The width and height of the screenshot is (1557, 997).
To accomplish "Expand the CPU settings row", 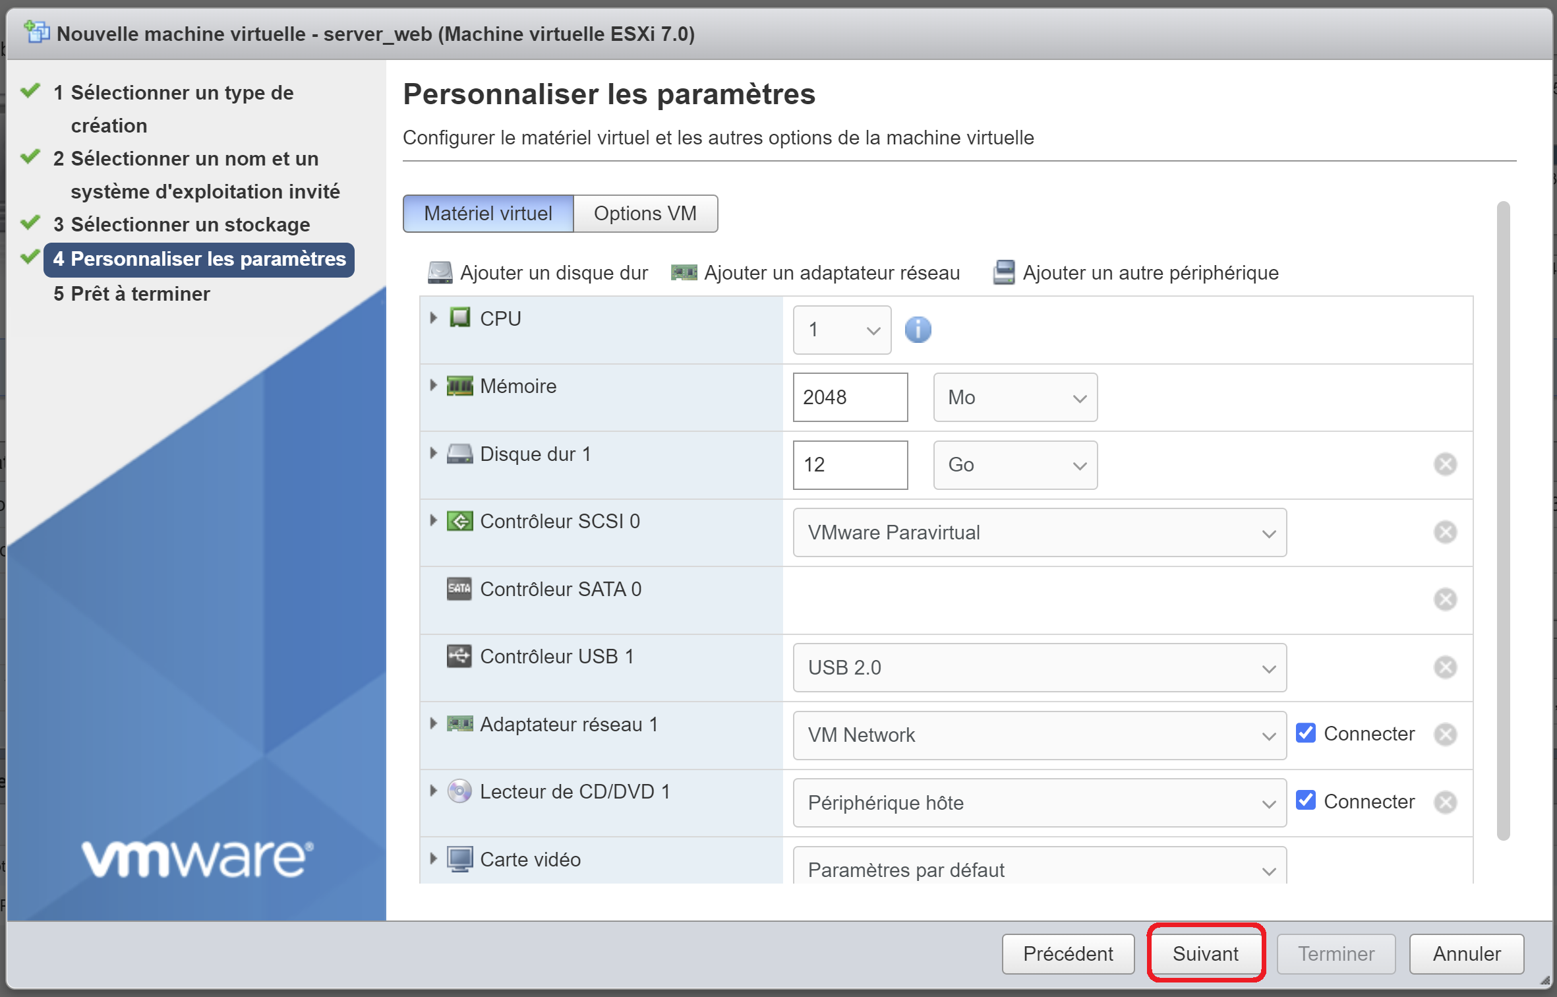I will coord(433,318).
